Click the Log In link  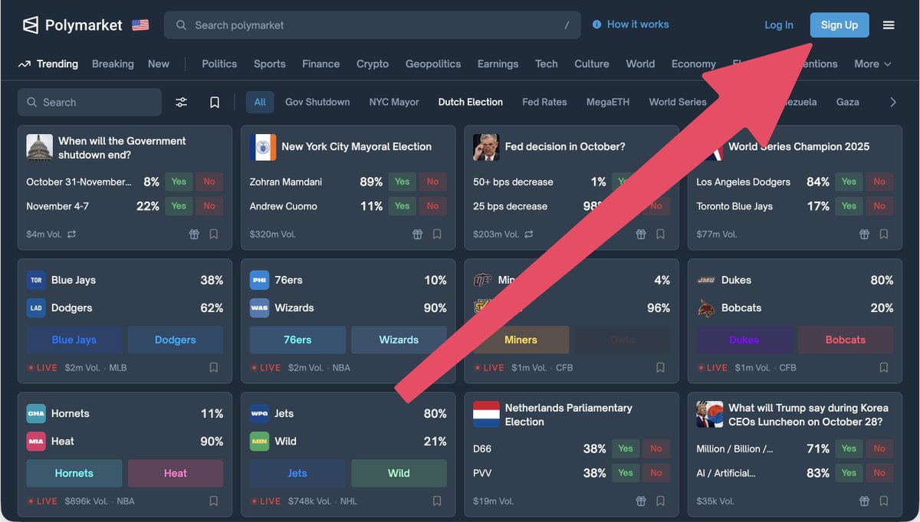point(779,25)
